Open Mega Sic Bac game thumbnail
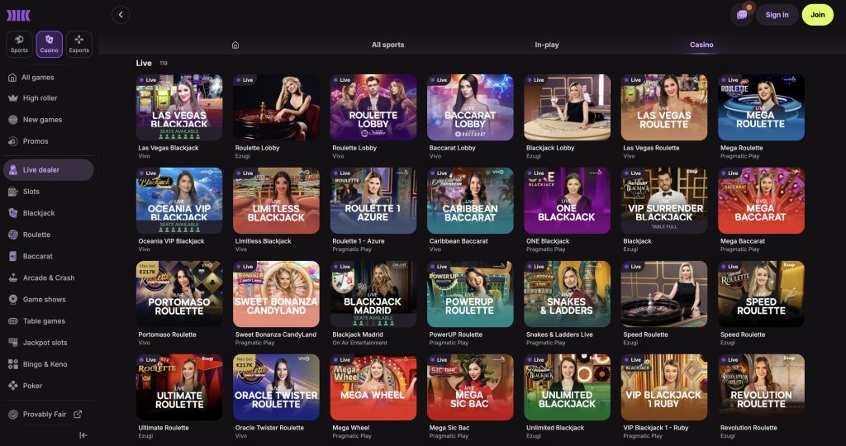 (470, 387)
